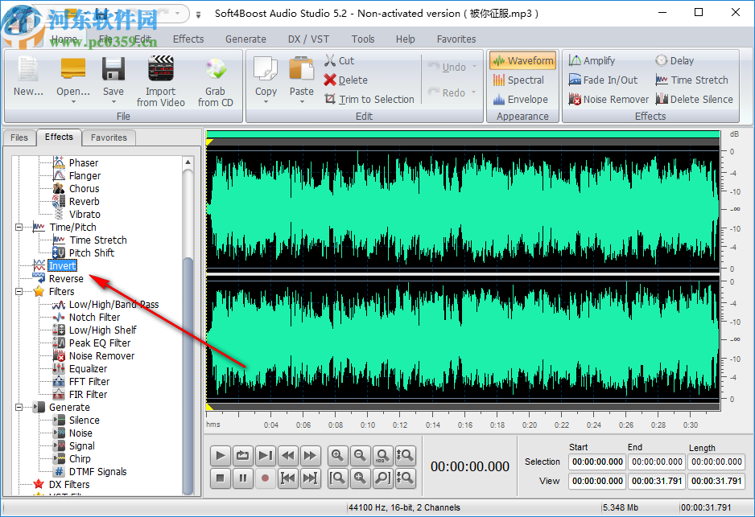This screenshot has width=755, height=517.
Task: Click the Delete edit button
Action: (346, 79)
